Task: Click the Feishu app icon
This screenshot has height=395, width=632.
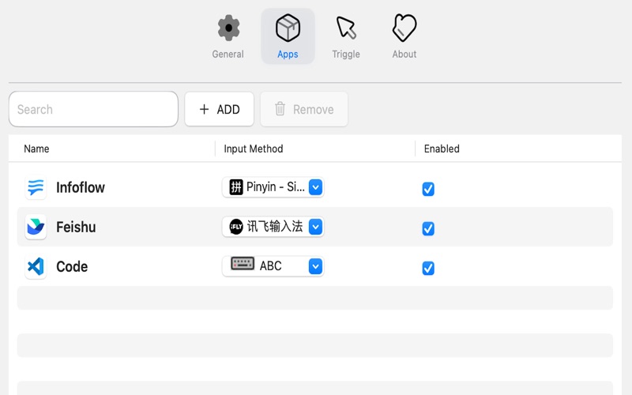Action: (x=36, y=228)
